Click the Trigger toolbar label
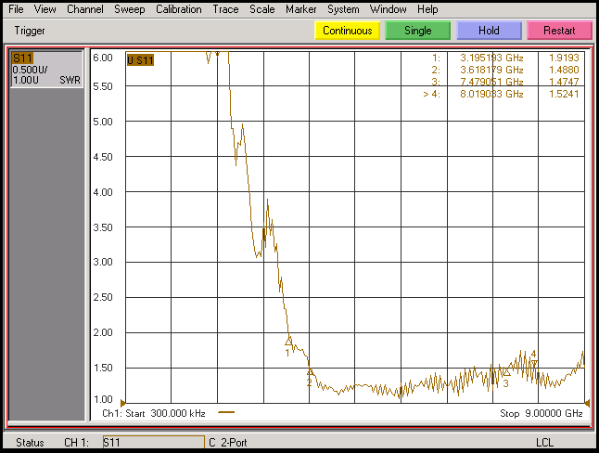Image resolution: width=599 pixels, height=453 pixels. click(30, 31)
